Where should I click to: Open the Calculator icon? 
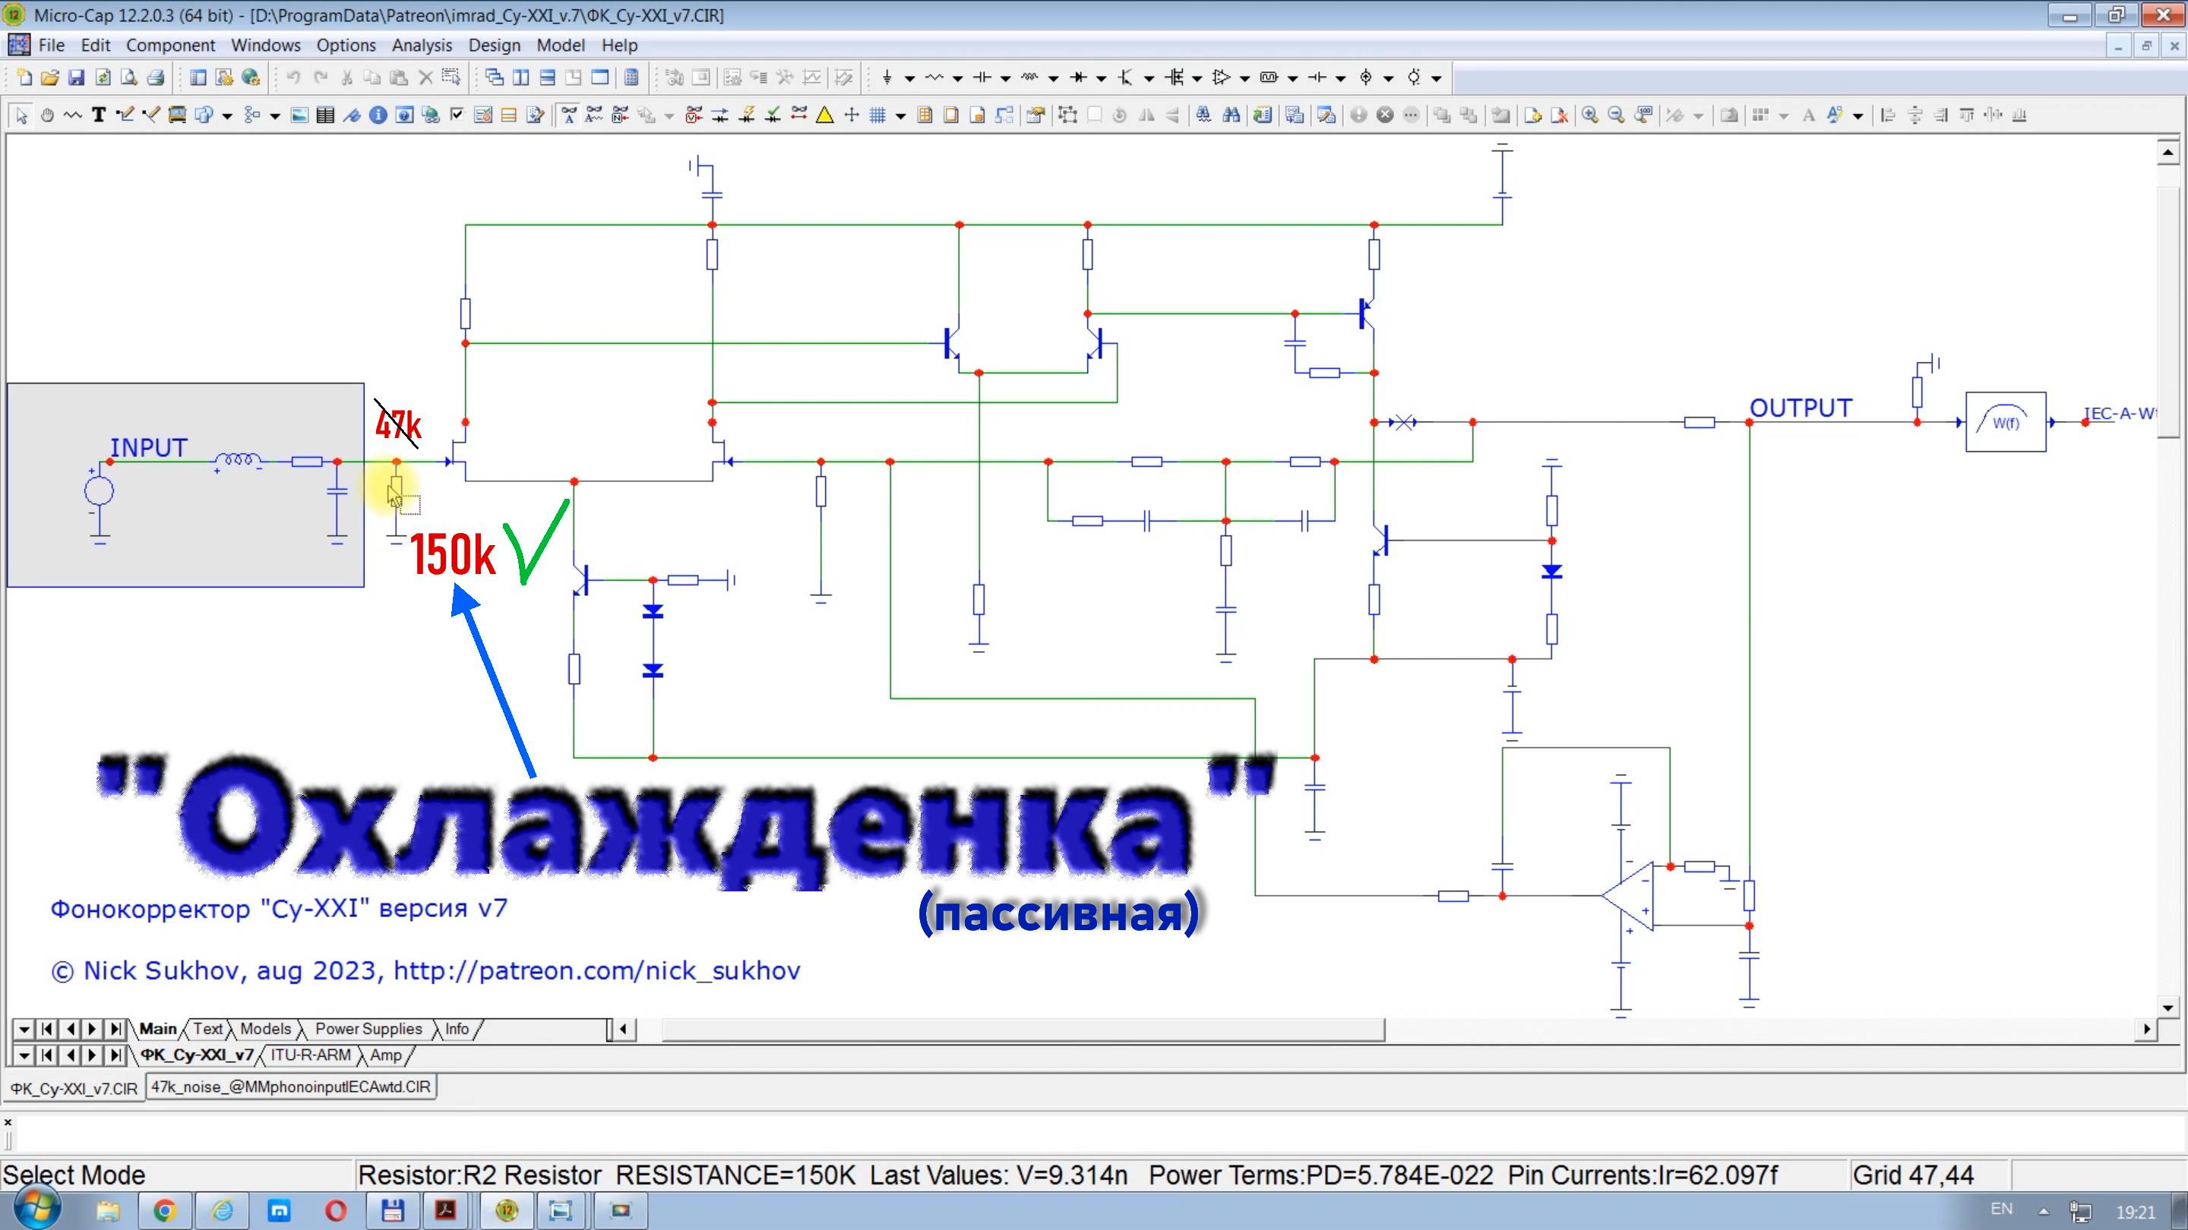pos(631,78)
